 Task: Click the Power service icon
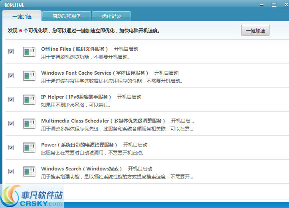(x=29, y=148)
